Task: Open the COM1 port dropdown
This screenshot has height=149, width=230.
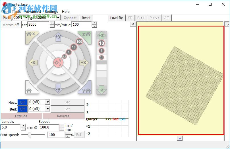Action: click(x=26, y=18)
